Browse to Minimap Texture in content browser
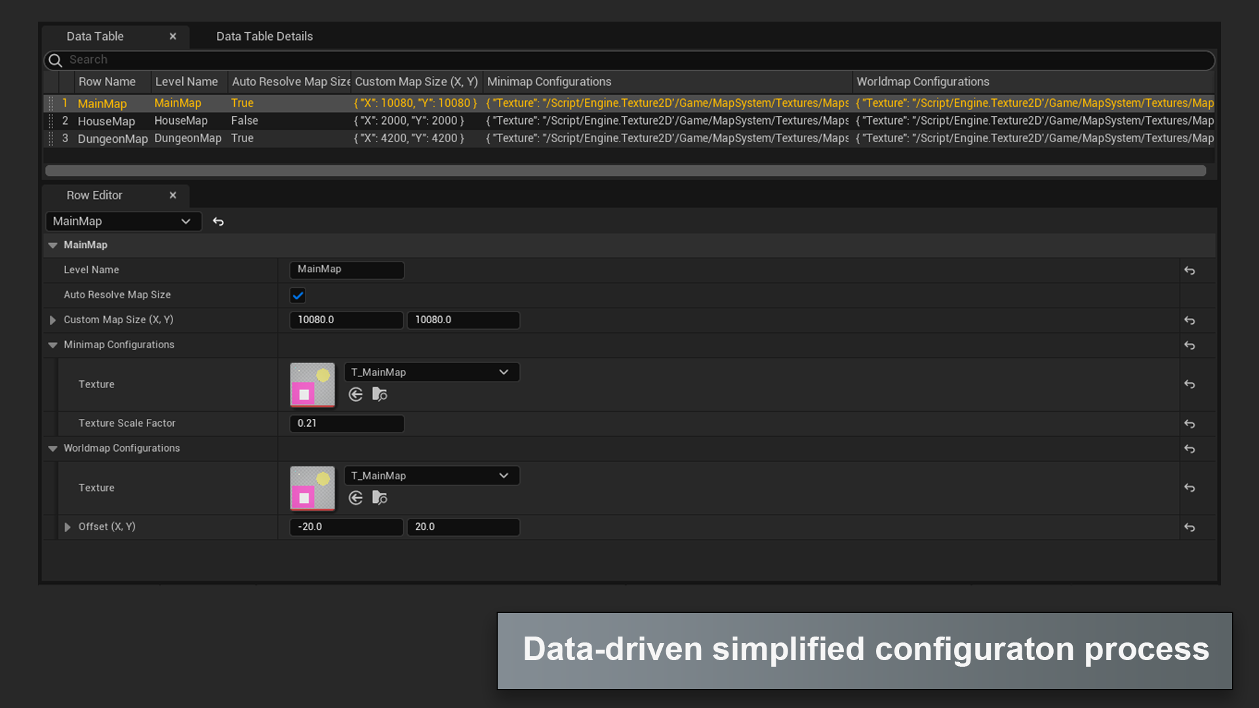The width and height of the screenshot is (1259, 708). pos(380,395)
